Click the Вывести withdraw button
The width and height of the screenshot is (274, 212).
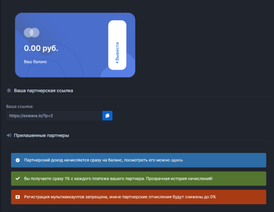tap(117, 45)
